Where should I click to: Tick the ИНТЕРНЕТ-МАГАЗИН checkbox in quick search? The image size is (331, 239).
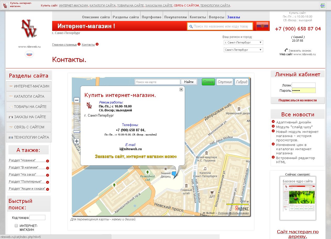tap(16, 226)
